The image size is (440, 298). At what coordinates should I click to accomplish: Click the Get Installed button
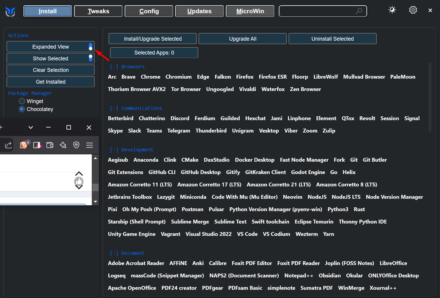tap(51, 82)
